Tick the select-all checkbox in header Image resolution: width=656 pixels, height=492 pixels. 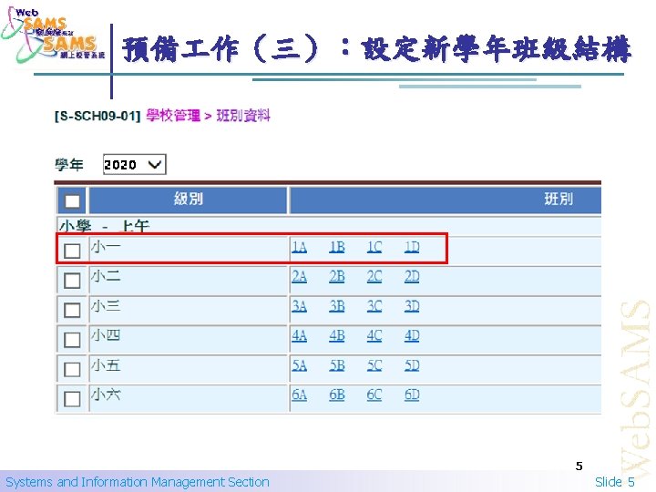72,201
